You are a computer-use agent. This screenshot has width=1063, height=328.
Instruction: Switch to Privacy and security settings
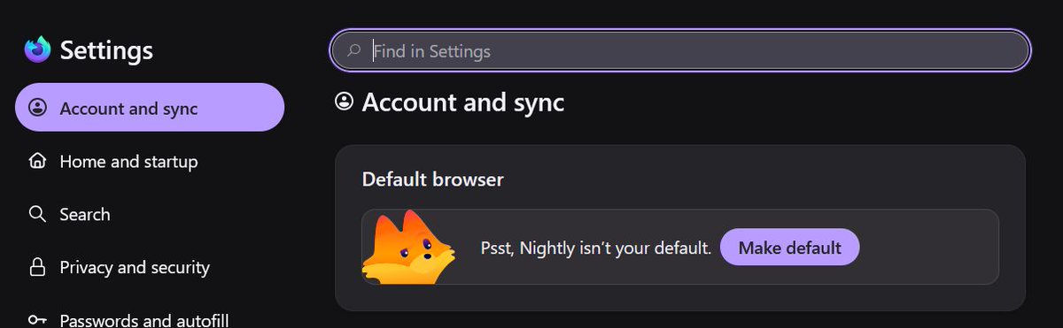(x=150, y=267)
